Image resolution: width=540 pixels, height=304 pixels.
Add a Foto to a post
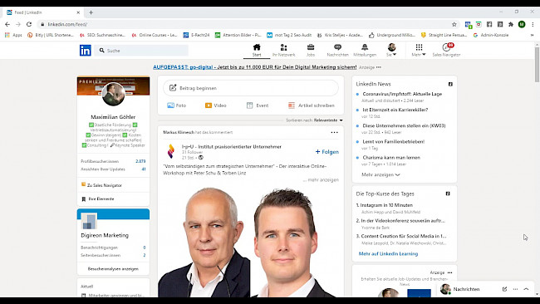click(177, 105)
